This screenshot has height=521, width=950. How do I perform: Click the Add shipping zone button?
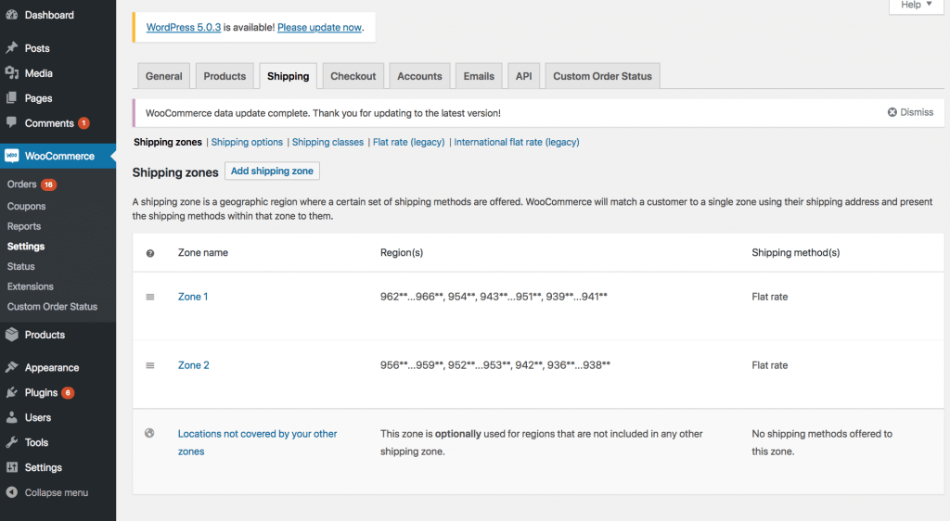click(x=272, y=172)
